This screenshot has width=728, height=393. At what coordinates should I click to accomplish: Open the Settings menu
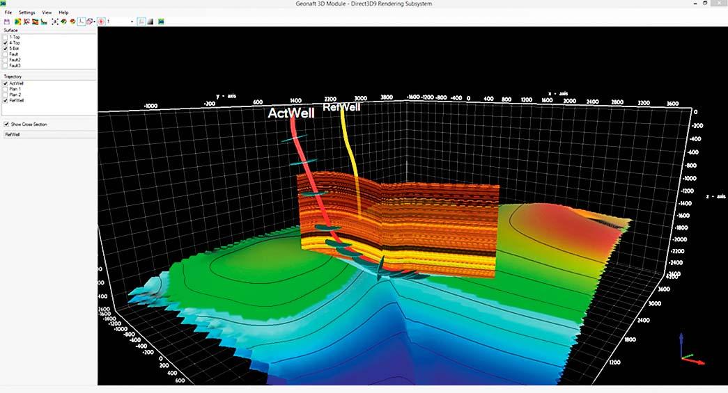(x=26, y=13)
